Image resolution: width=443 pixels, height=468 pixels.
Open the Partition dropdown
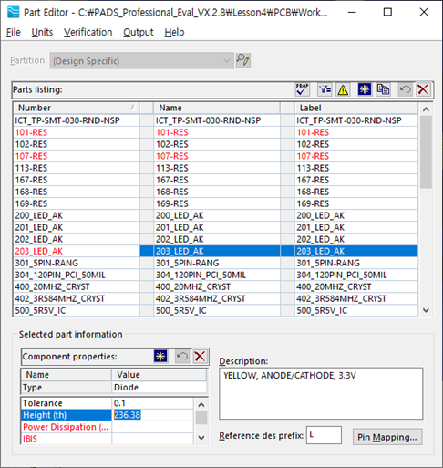(x=142, y=60)
